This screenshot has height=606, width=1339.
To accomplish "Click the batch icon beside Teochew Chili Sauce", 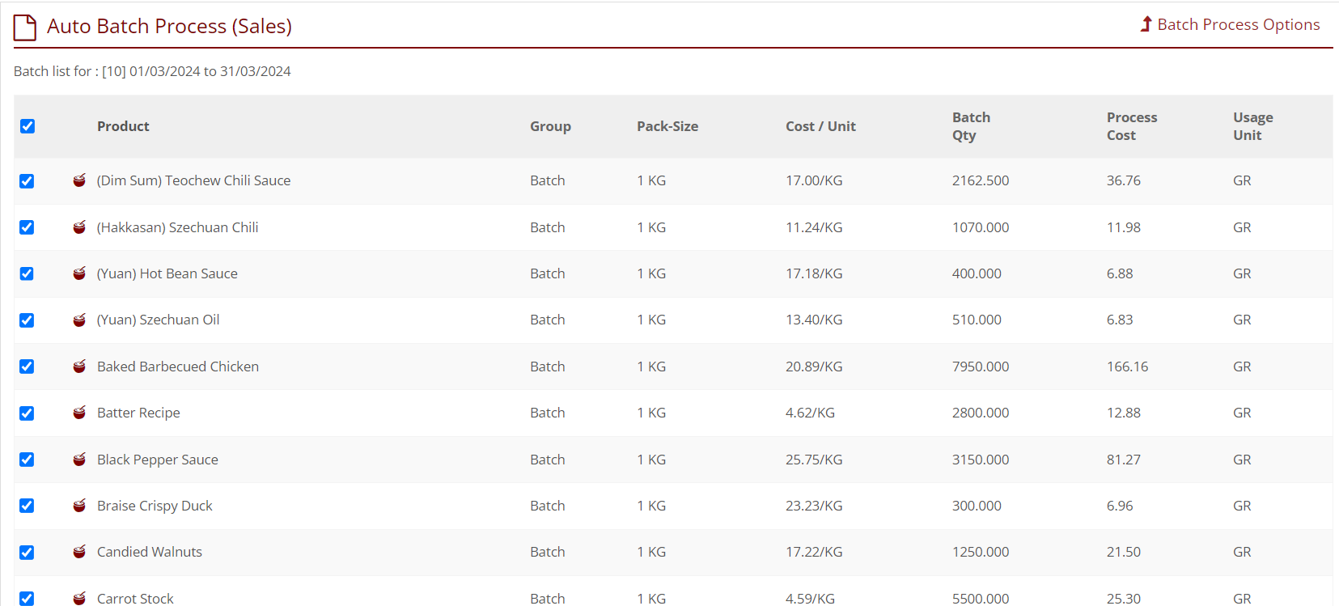I will [79, 180].
